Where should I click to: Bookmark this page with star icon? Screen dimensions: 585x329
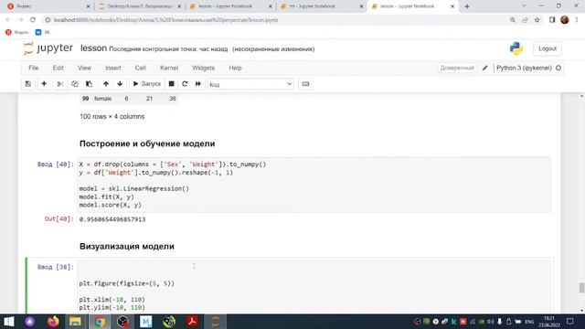tap(537, 20)
